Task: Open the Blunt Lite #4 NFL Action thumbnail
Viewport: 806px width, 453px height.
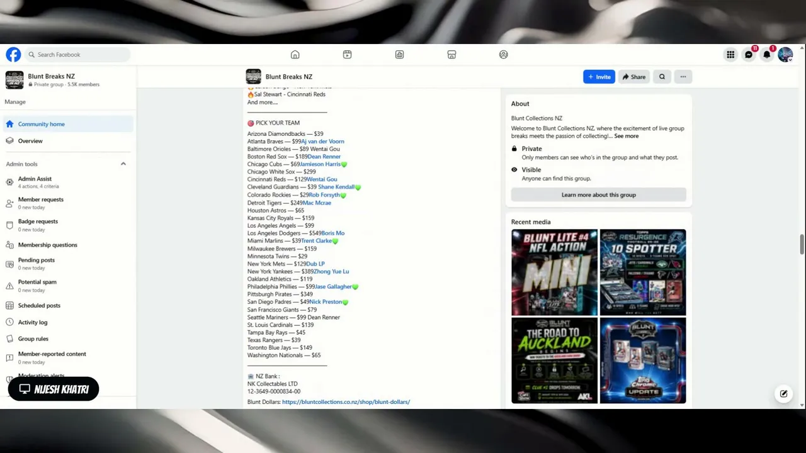Action: (x=554, y=272)
